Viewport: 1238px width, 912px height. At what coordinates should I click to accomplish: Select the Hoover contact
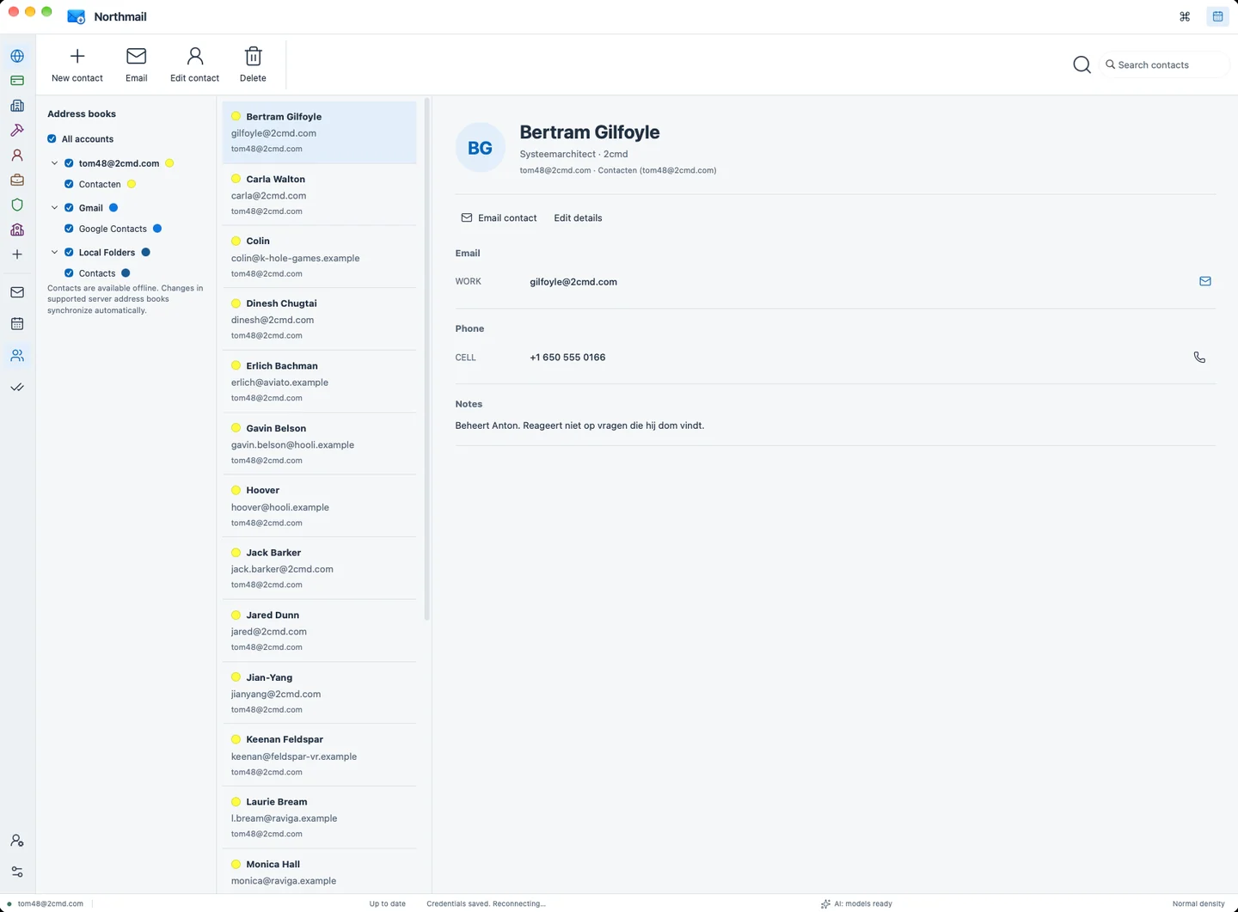pos(319,506)
